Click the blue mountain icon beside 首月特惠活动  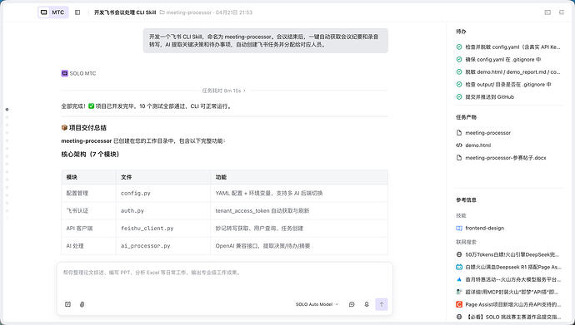pos(459,279)
